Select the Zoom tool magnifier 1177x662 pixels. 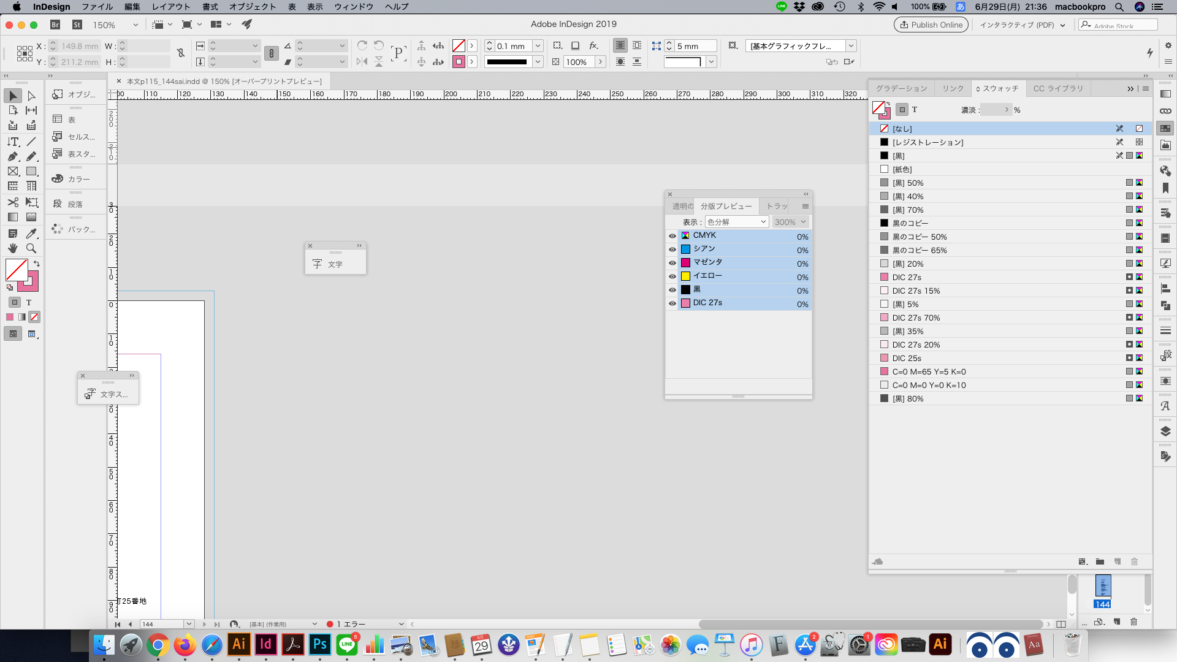pyautogui.click(x=31, y=248)
